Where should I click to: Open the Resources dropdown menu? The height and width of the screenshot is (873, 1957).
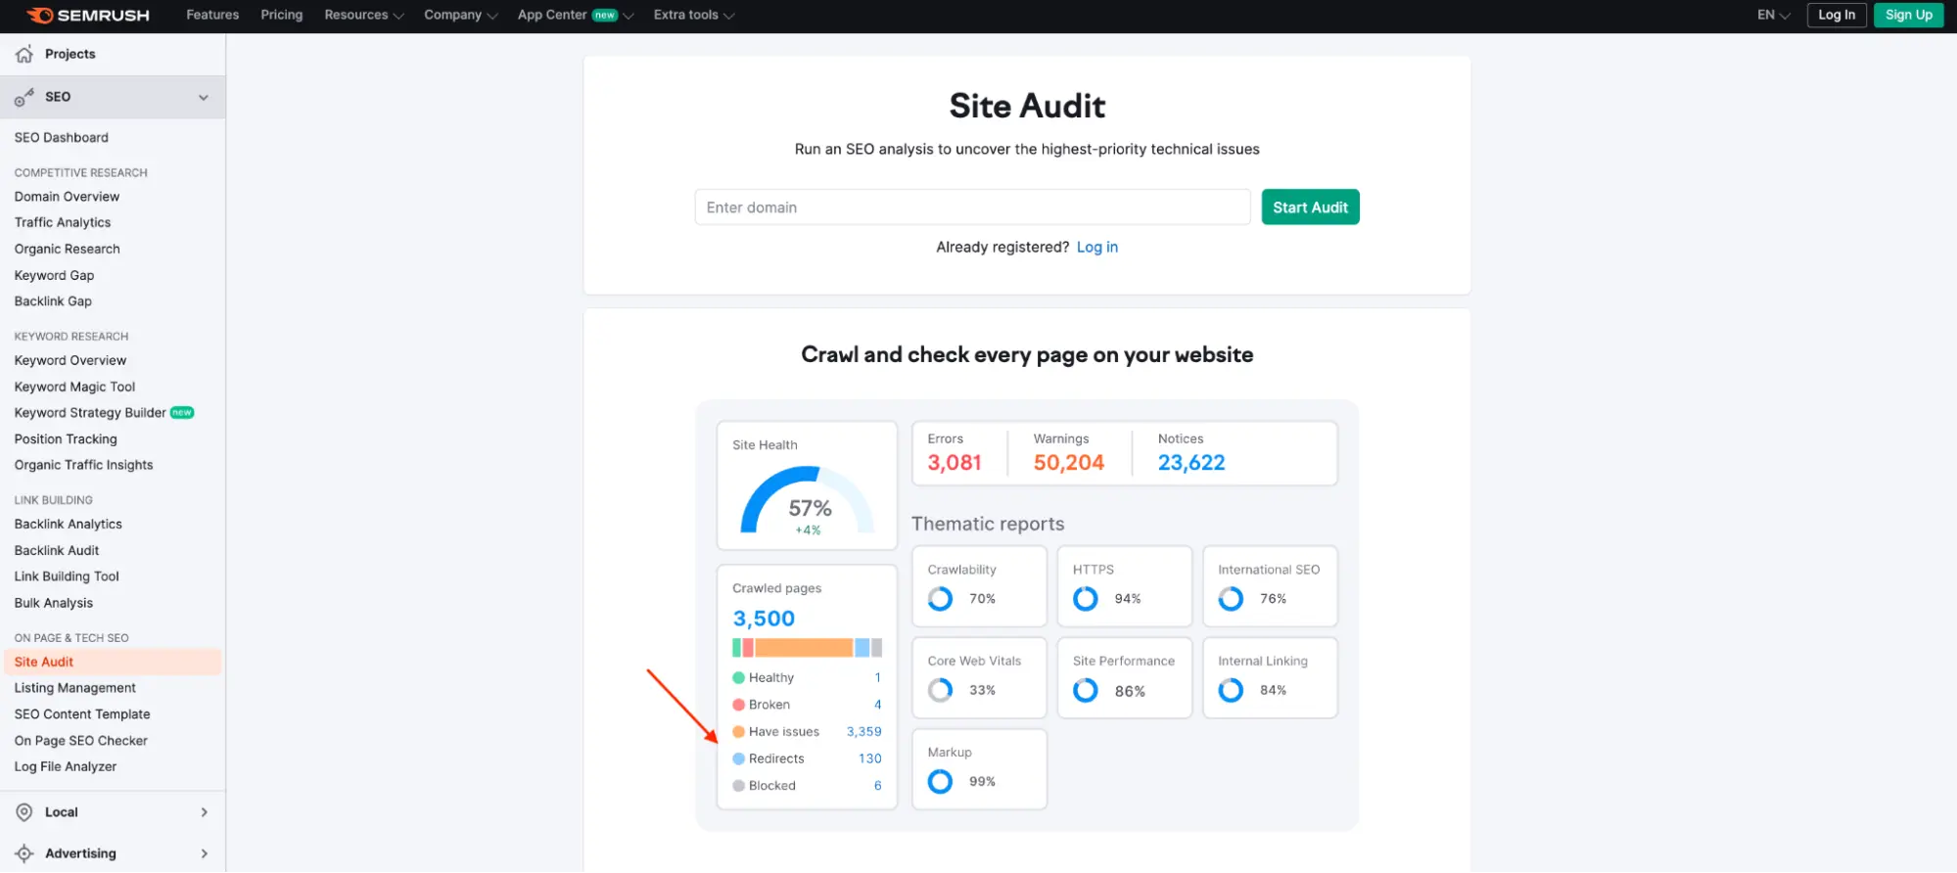(364, 15)
